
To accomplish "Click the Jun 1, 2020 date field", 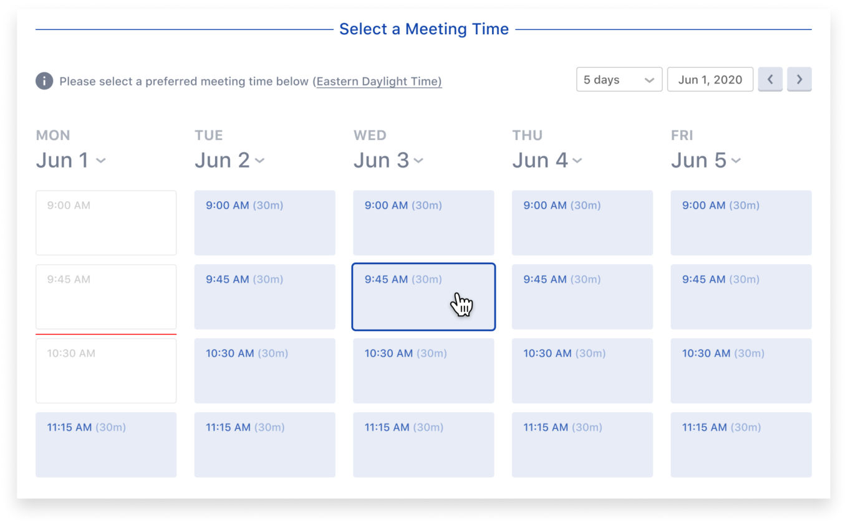I will (710, 80).
